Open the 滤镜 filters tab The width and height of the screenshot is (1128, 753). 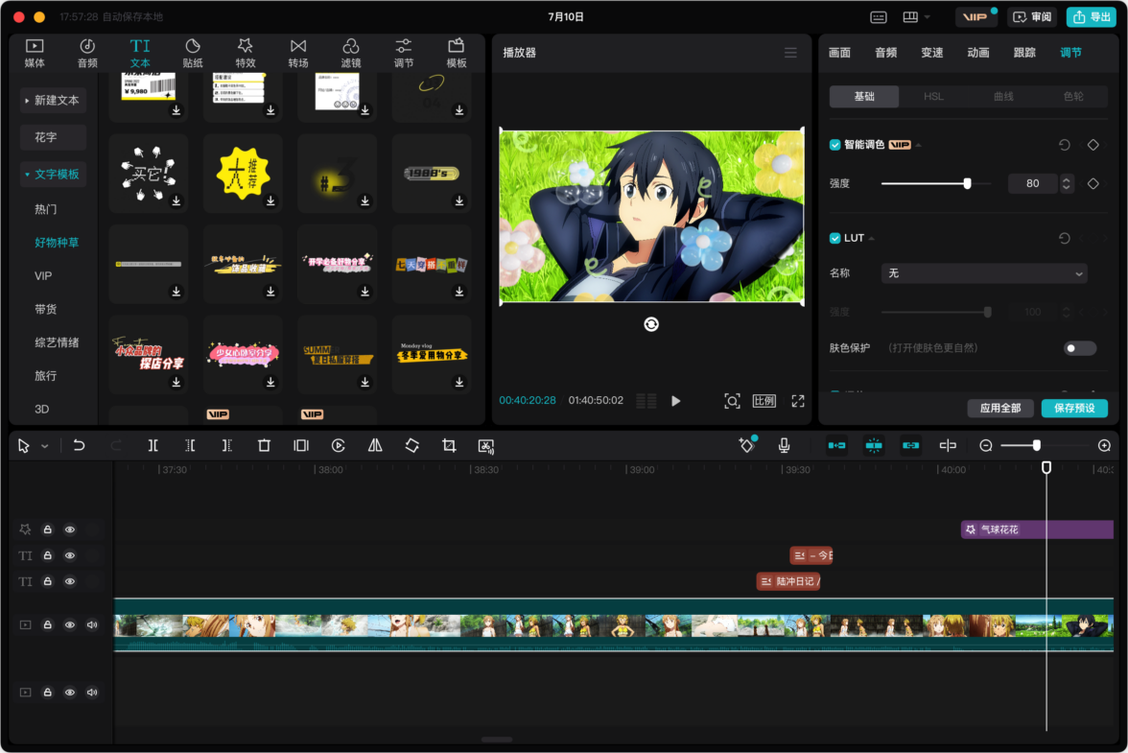(x=351, y=54)
